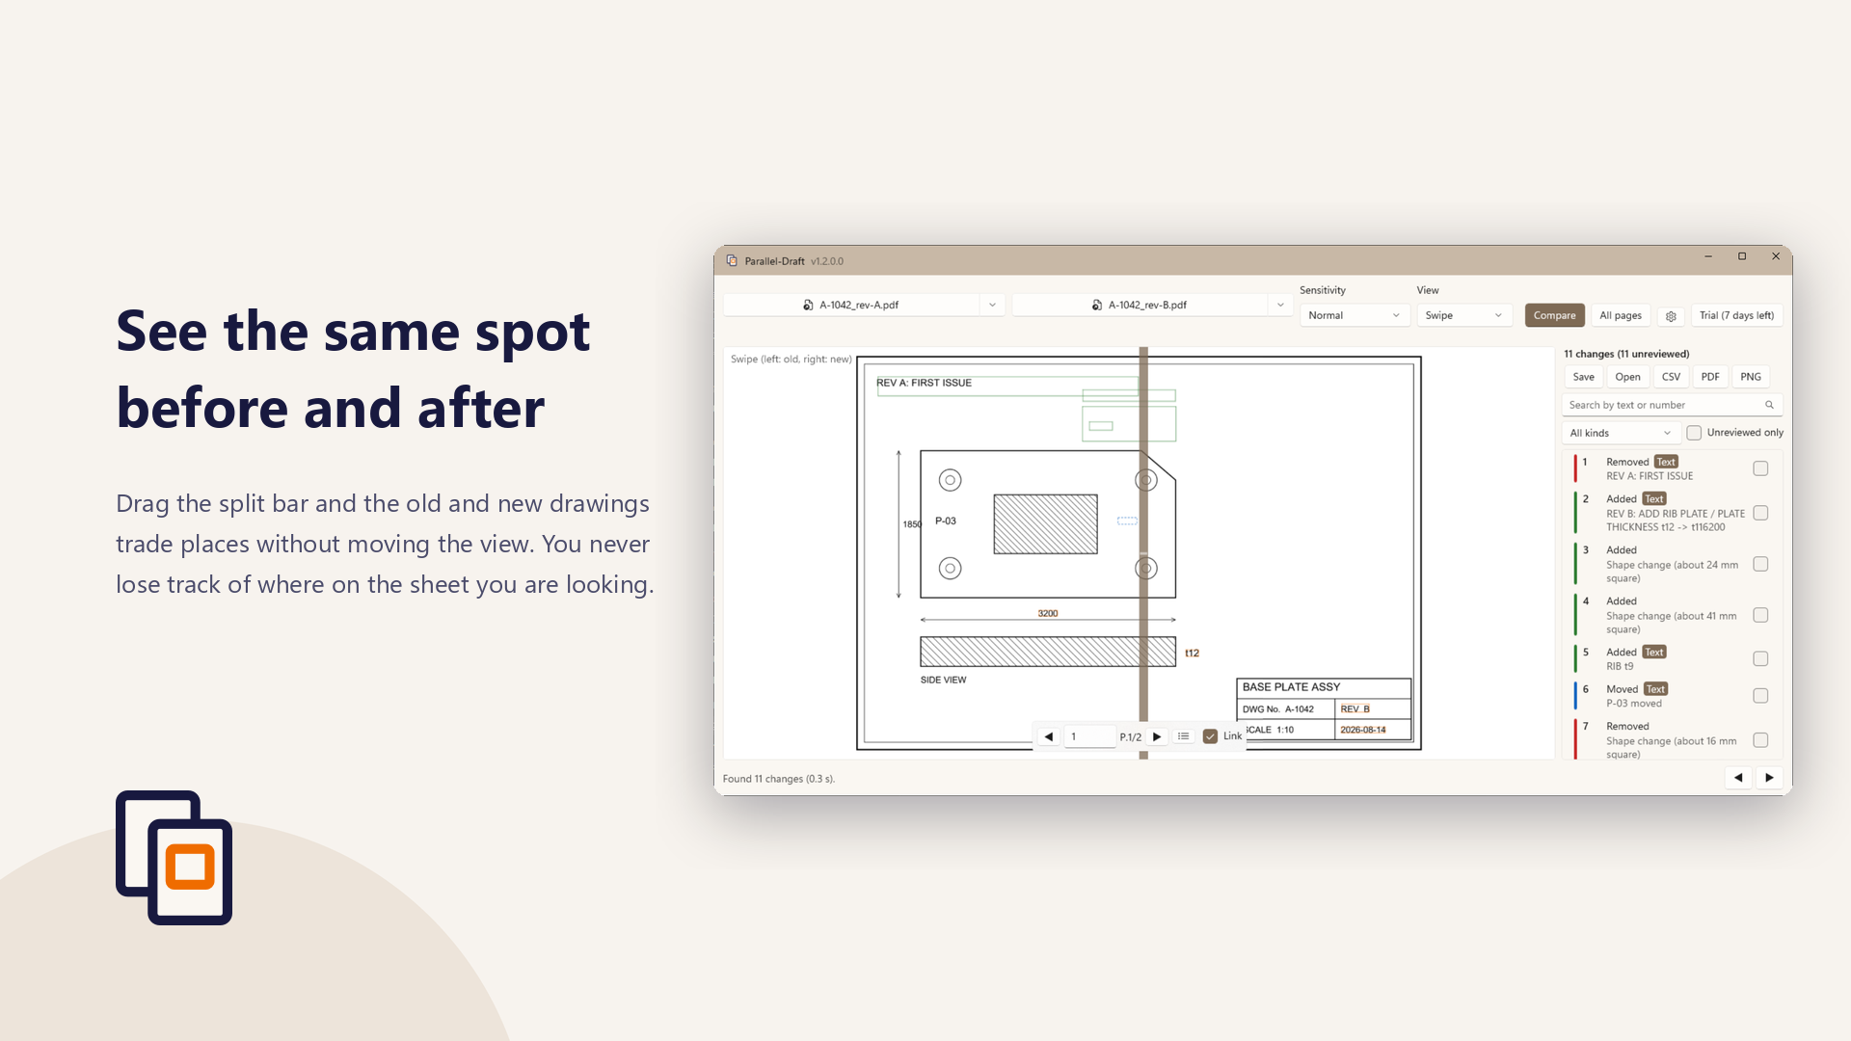Select change 7 Removed shape change row
This screenshot has width=1851, height=1041.
click(1672, 739)
